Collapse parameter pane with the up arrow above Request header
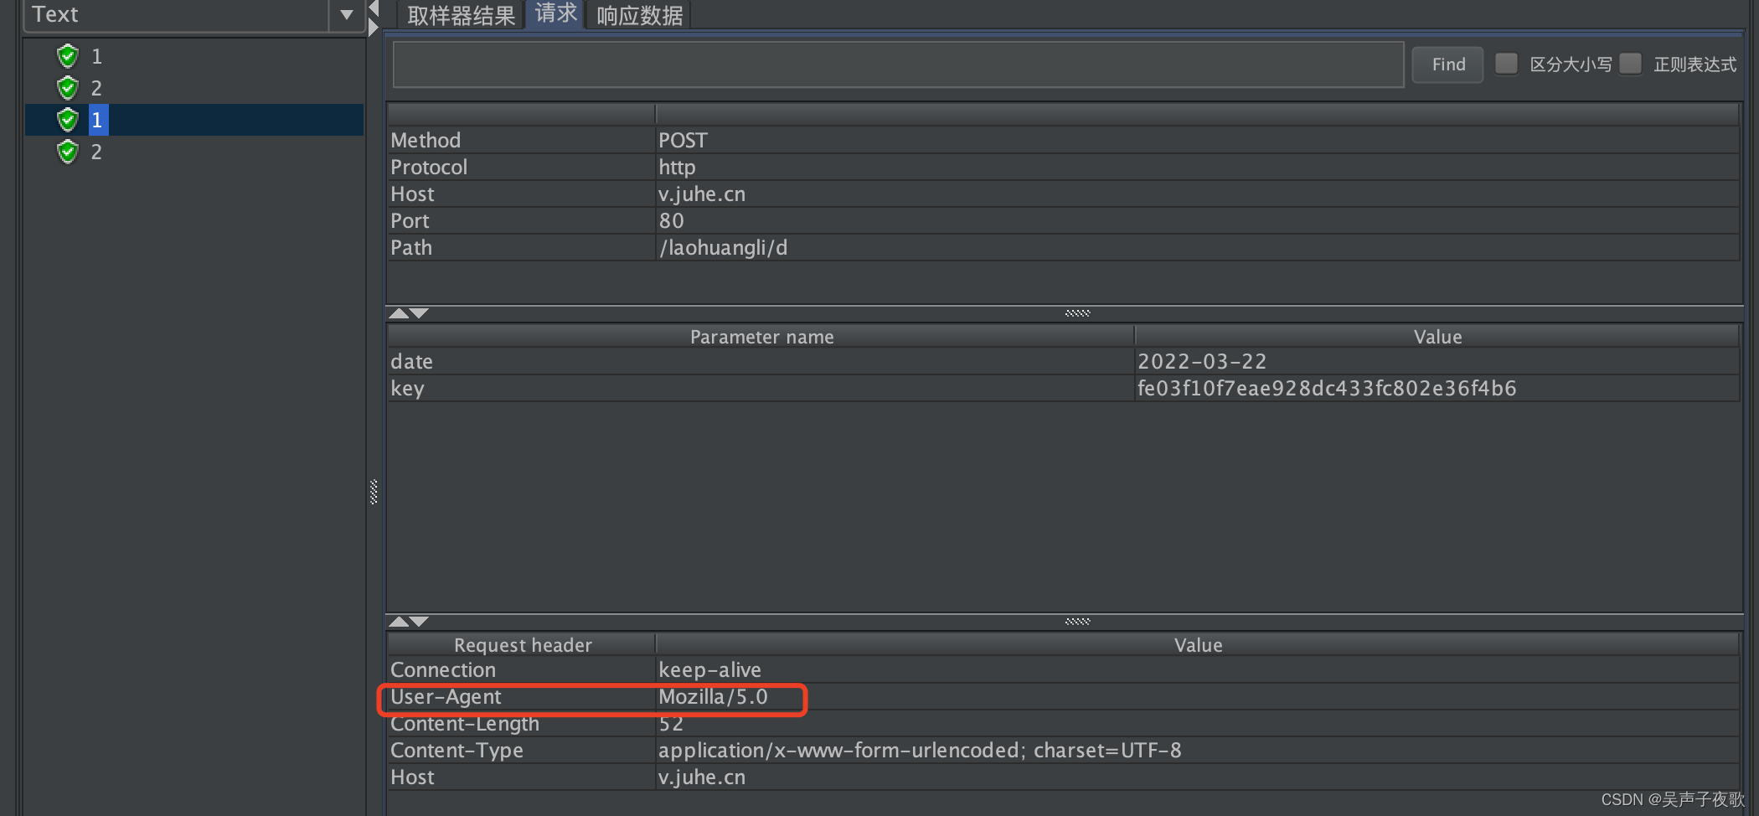 [399, 622]
